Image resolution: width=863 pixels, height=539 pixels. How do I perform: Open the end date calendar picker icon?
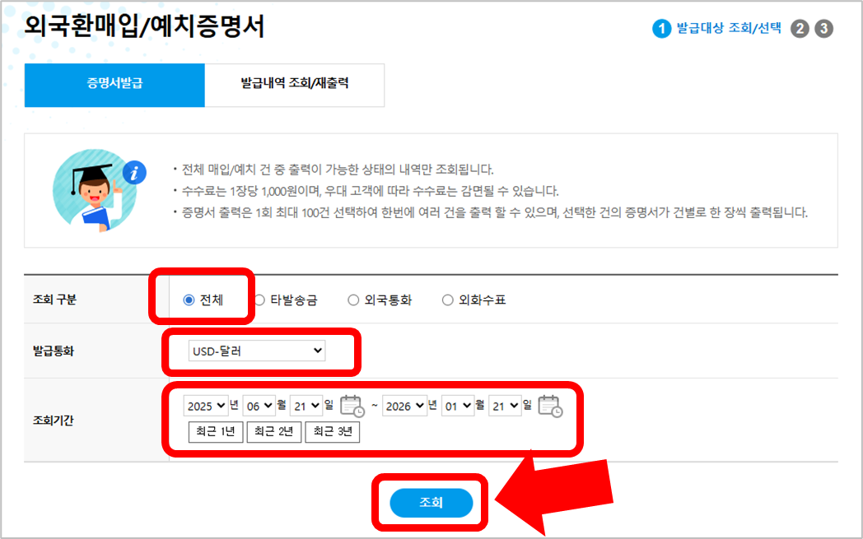(550, 406)
